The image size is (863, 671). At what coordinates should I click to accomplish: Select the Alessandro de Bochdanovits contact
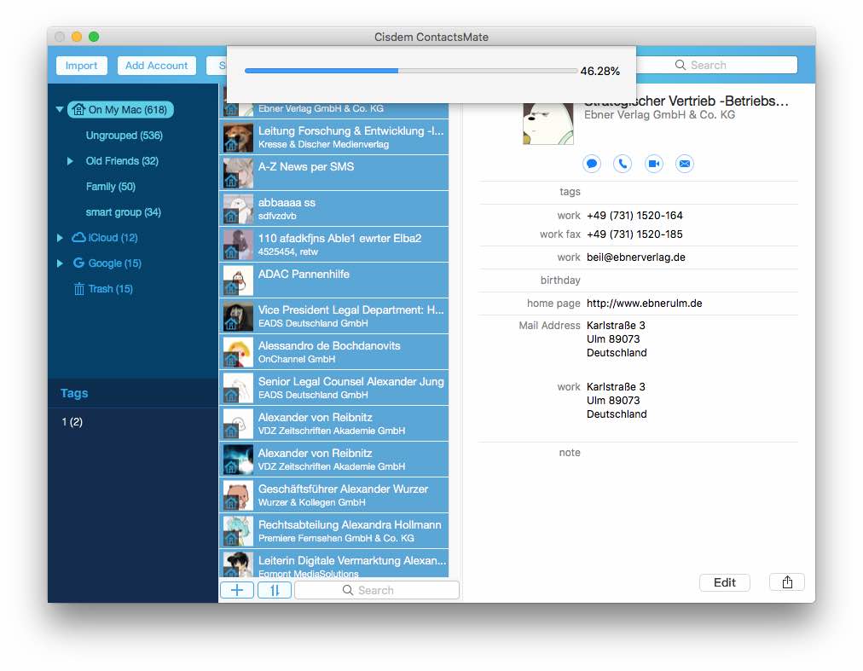[334, 352]
